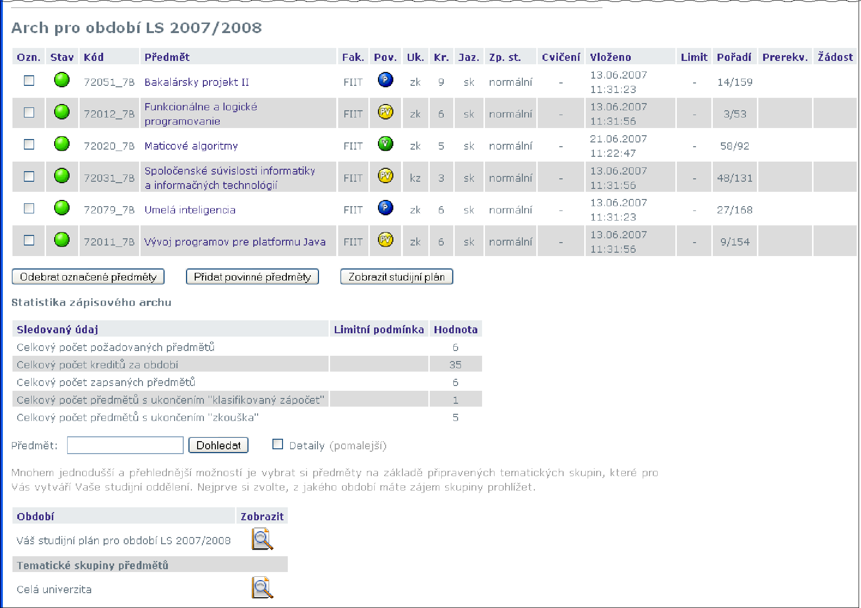The image size is (861, 608).
Task: Focus the Předmět search input field
Action: 125,445
